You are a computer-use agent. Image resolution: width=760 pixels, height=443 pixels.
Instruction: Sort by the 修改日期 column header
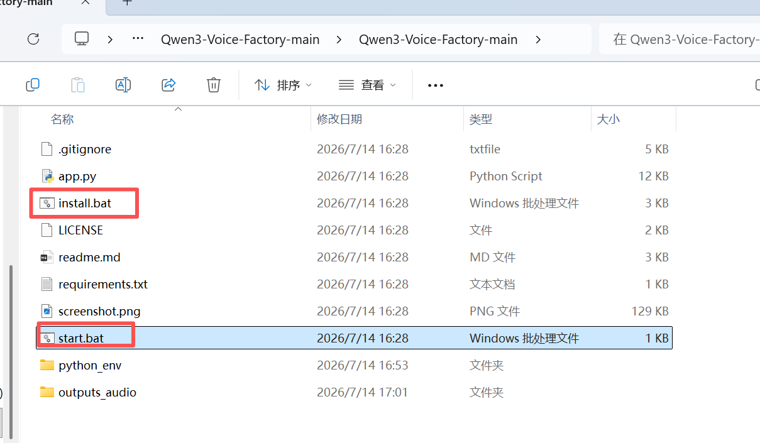coord(339,119)
